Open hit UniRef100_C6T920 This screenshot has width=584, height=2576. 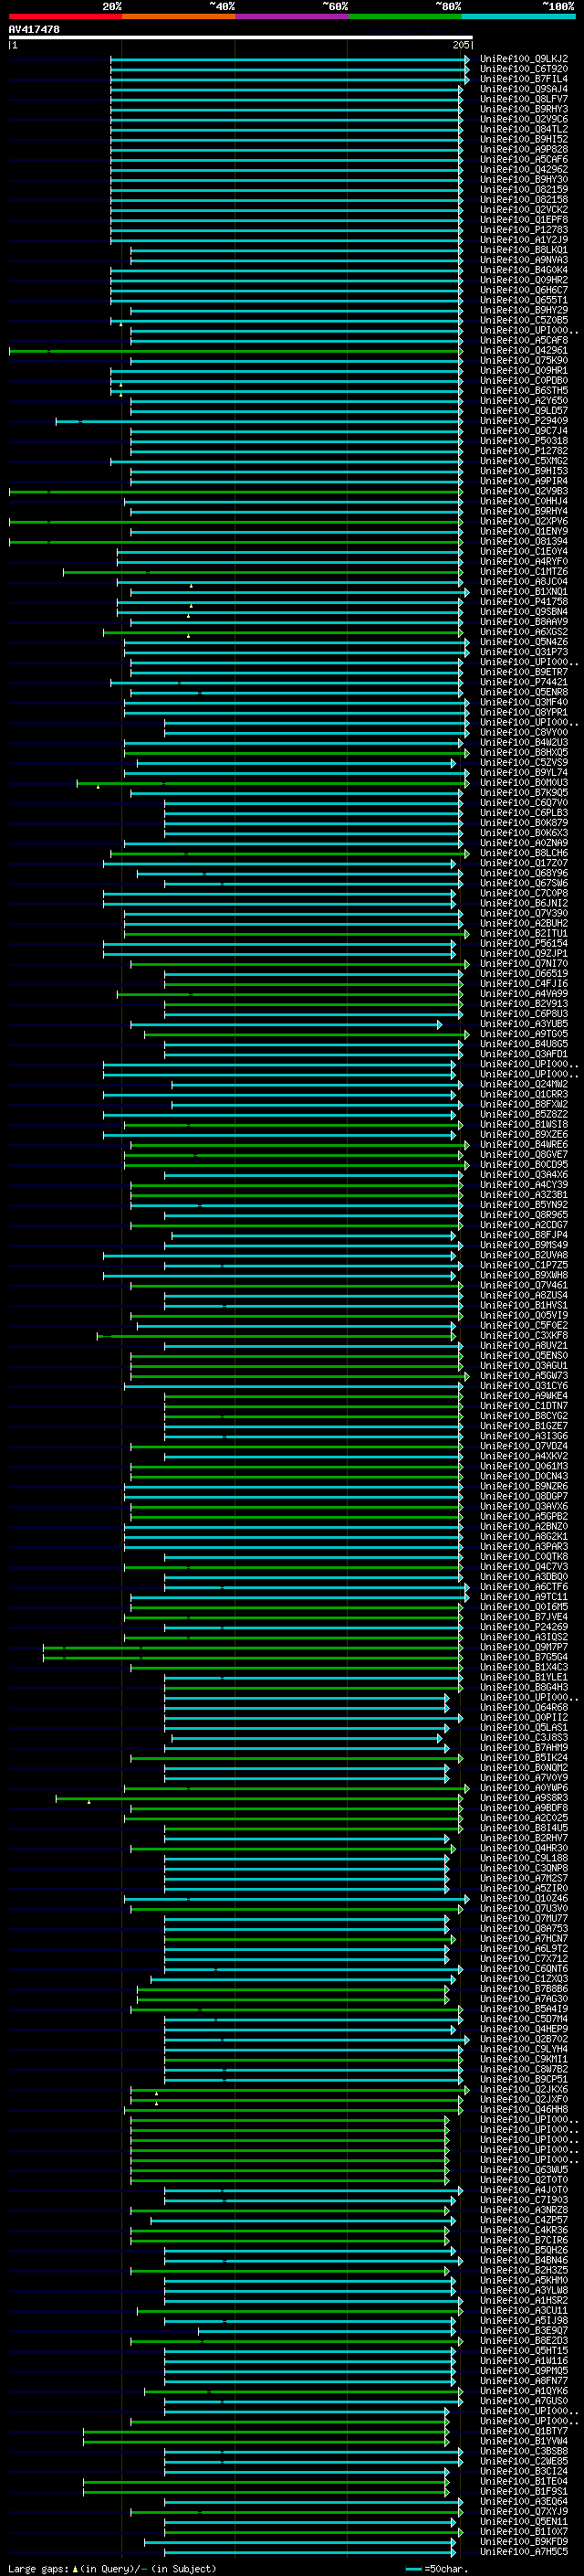point(523,69)
